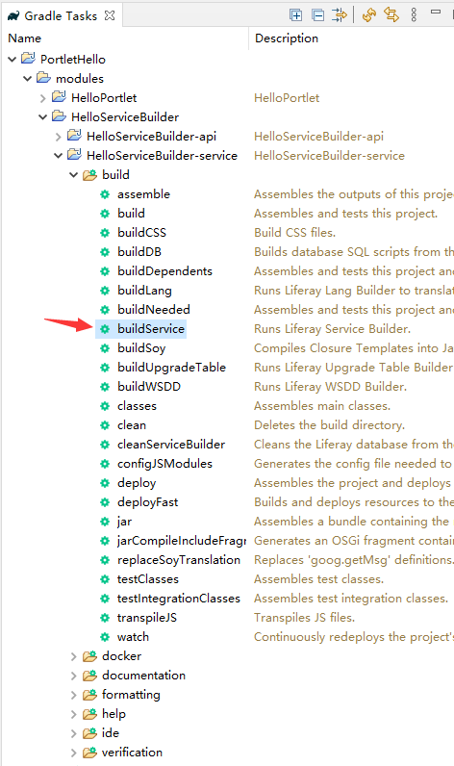Viewport: 454px width, 766px height.
Task: Expand the verification task group
Action: point(74,753)
